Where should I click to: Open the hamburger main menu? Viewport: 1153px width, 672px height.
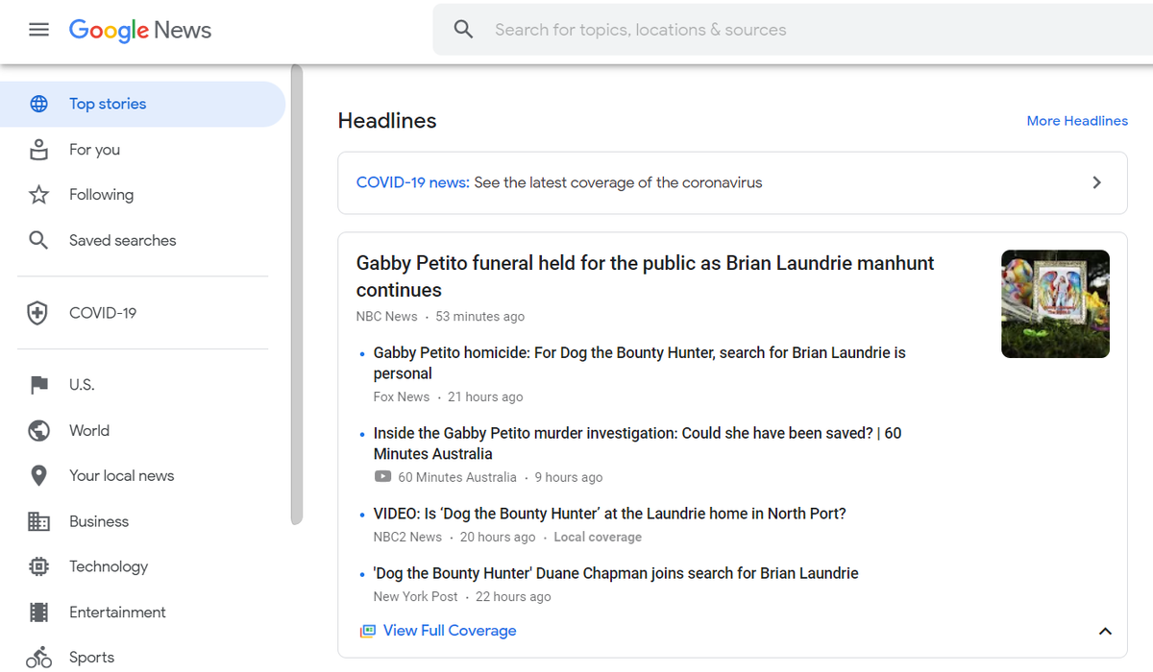point(38,30)
